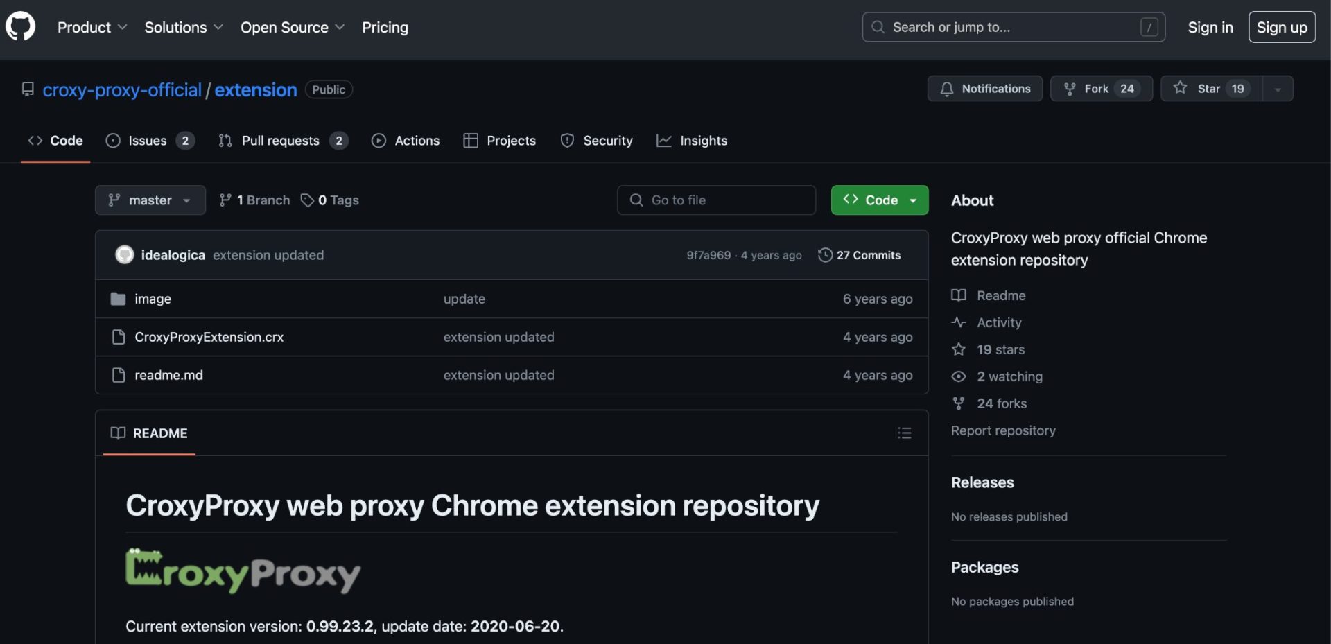
Task: Open the image folder
Action: [153, 299]
